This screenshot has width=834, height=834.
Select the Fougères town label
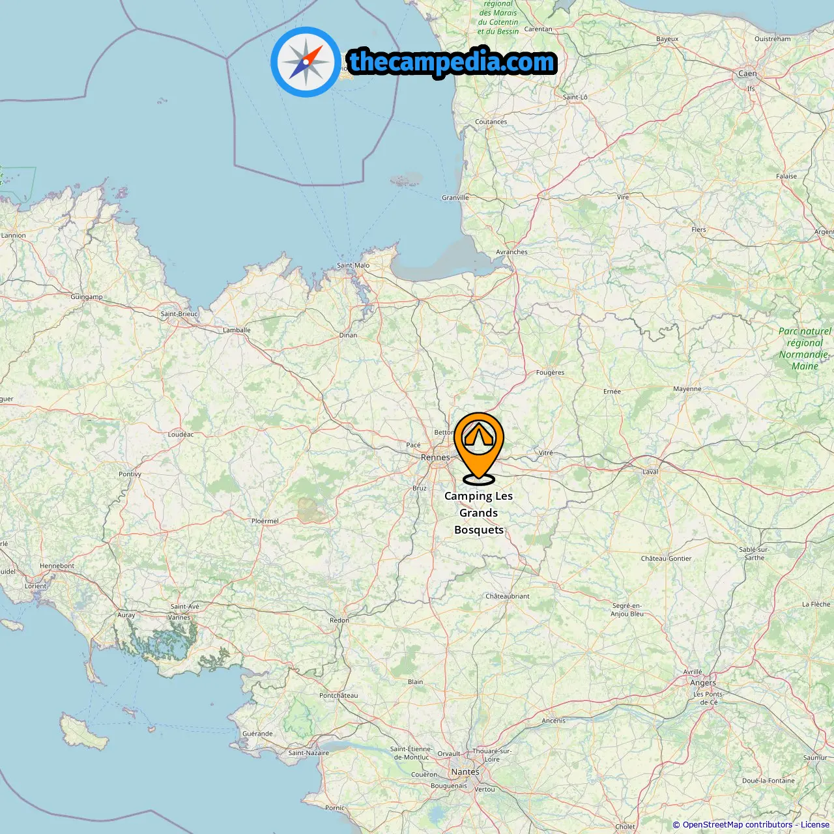click(550, 373)
